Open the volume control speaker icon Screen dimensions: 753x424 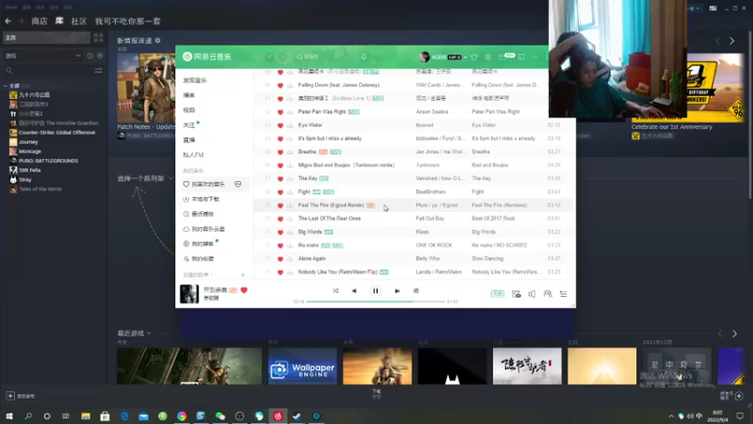click(x=532, y=294)
